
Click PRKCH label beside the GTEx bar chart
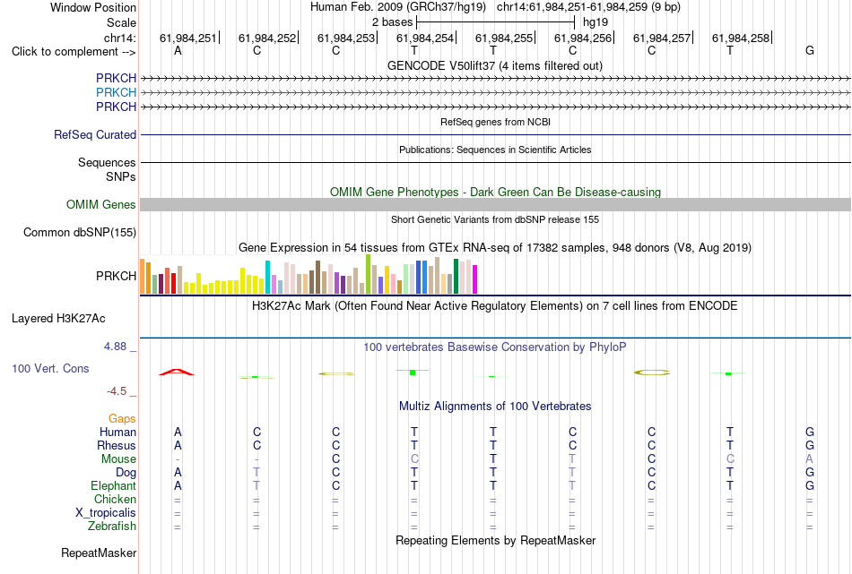pyautogui.click(x=116, y=276)
